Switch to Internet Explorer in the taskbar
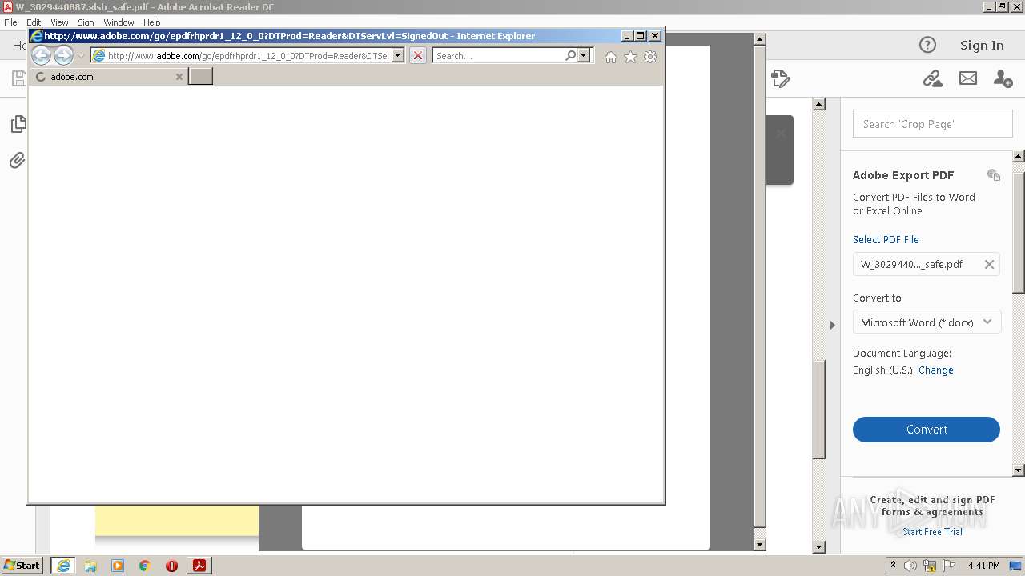 coord(62,566)
